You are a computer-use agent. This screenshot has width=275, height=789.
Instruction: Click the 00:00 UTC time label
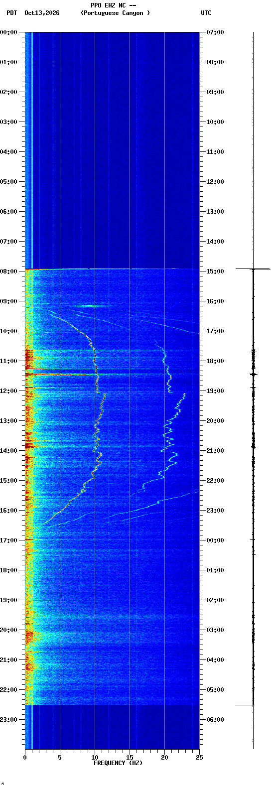(215, 540)
